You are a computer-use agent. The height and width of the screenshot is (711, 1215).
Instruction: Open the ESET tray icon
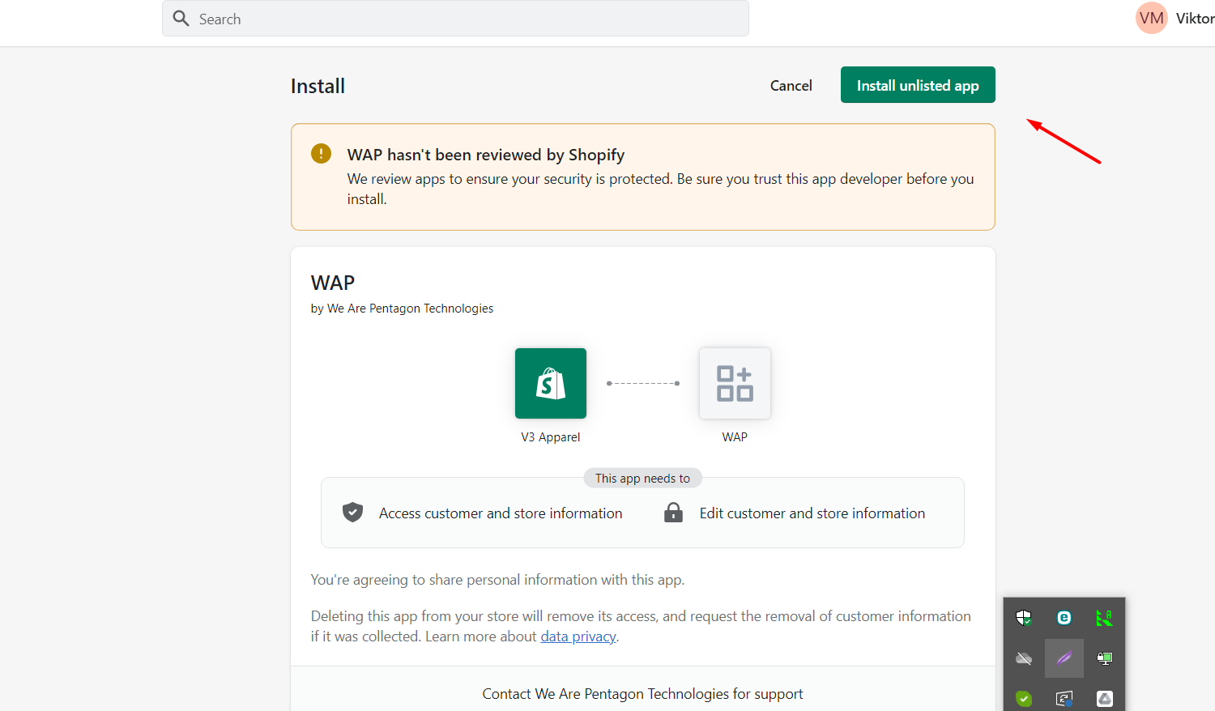(x=1064, y=618)
